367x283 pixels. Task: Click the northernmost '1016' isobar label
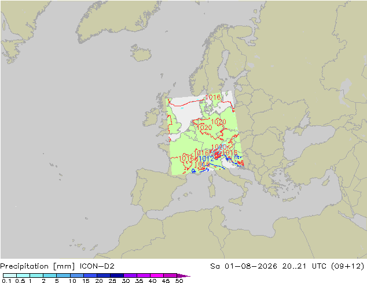213,97
